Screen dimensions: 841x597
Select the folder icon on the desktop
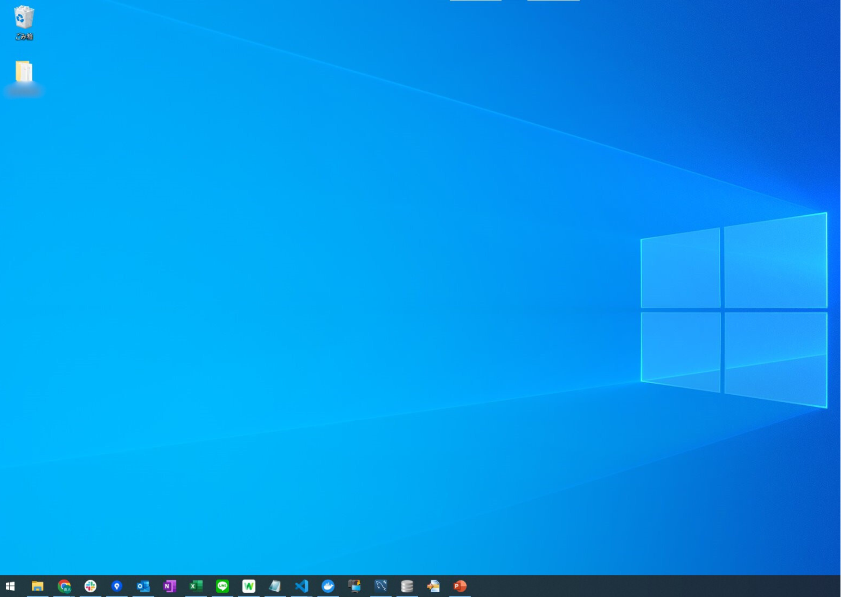[24, 72]
